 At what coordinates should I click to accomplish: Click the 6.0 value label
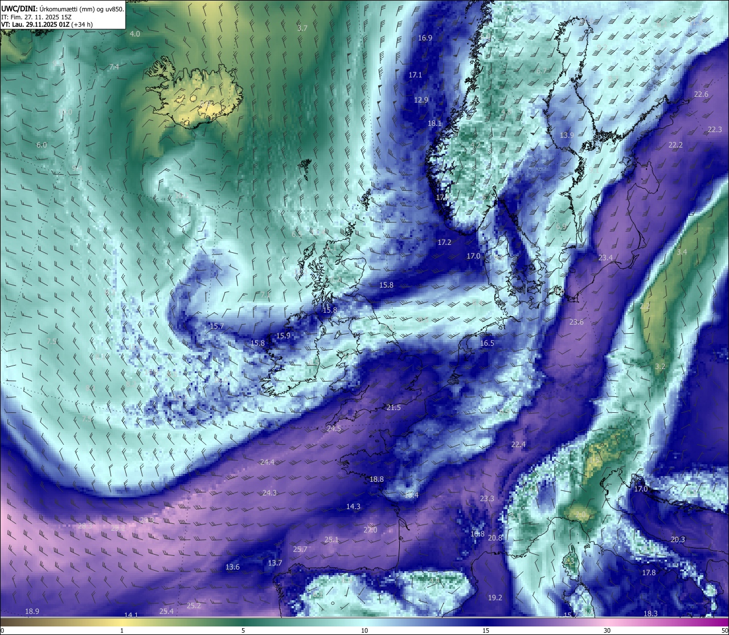(42, 145)
